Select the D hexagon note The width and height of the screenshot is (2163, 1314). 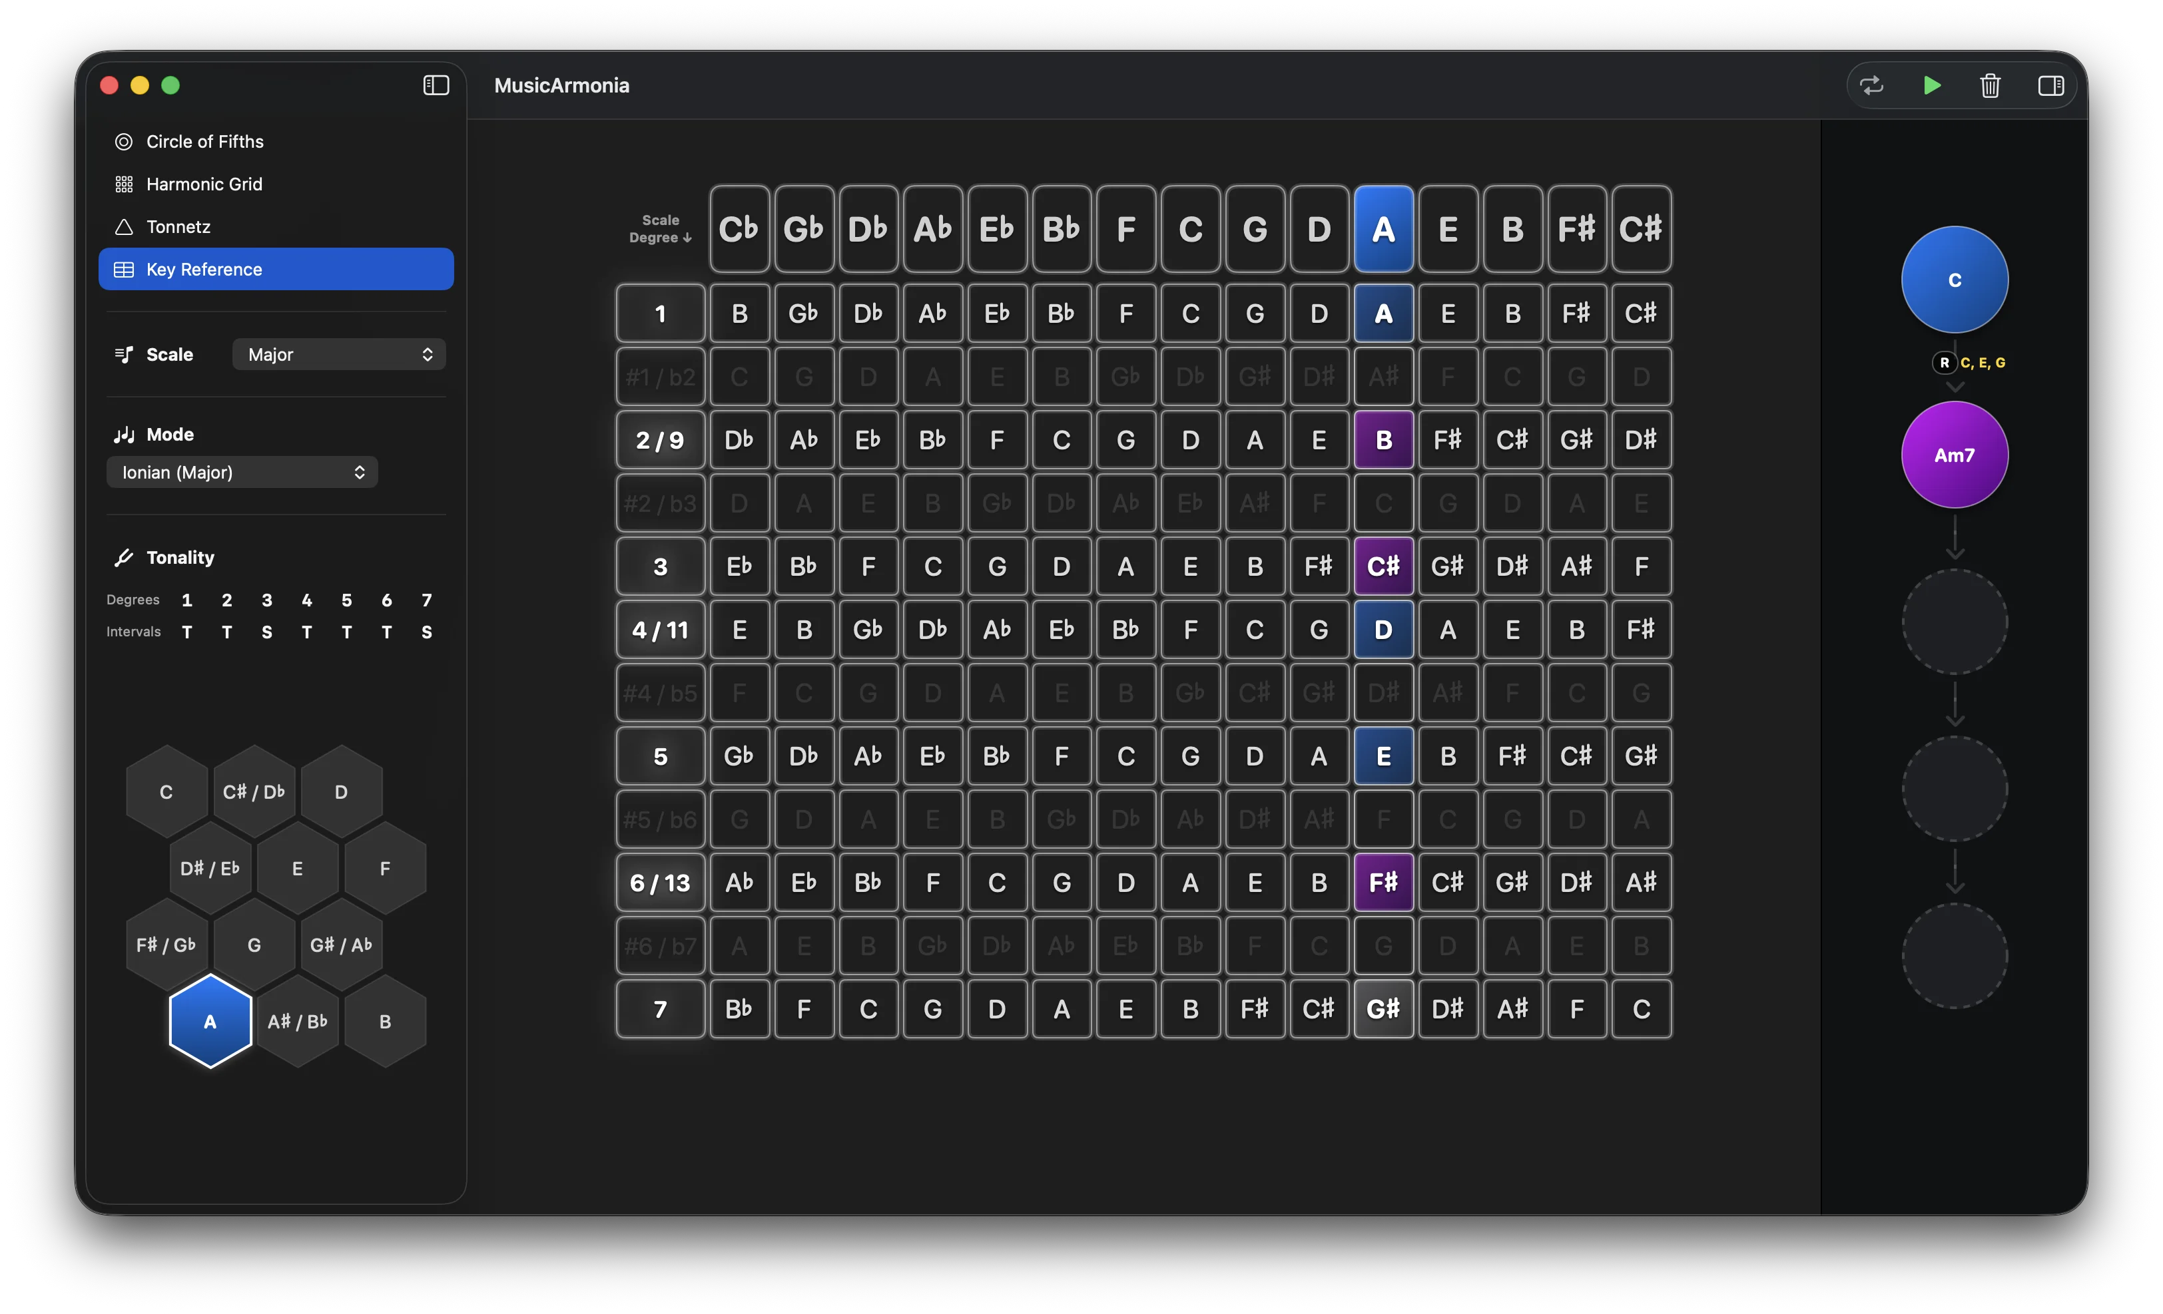point(342,792)
